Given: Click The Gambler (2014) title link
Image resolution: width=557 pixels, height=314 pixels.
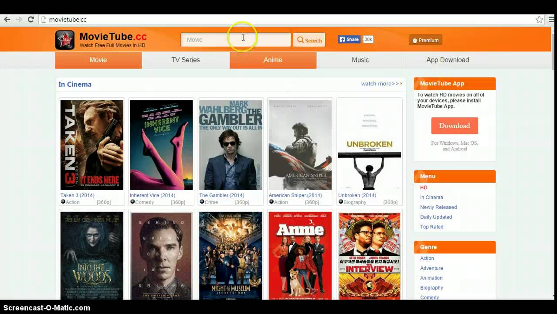Looking at the screenshot, I should (x=222, y=195).
